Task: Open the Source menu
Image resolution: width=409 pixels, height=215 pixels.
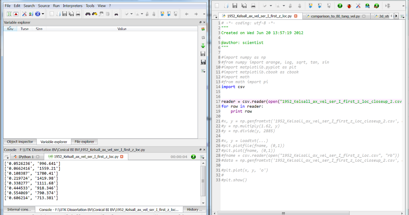Action: [44, 6]
